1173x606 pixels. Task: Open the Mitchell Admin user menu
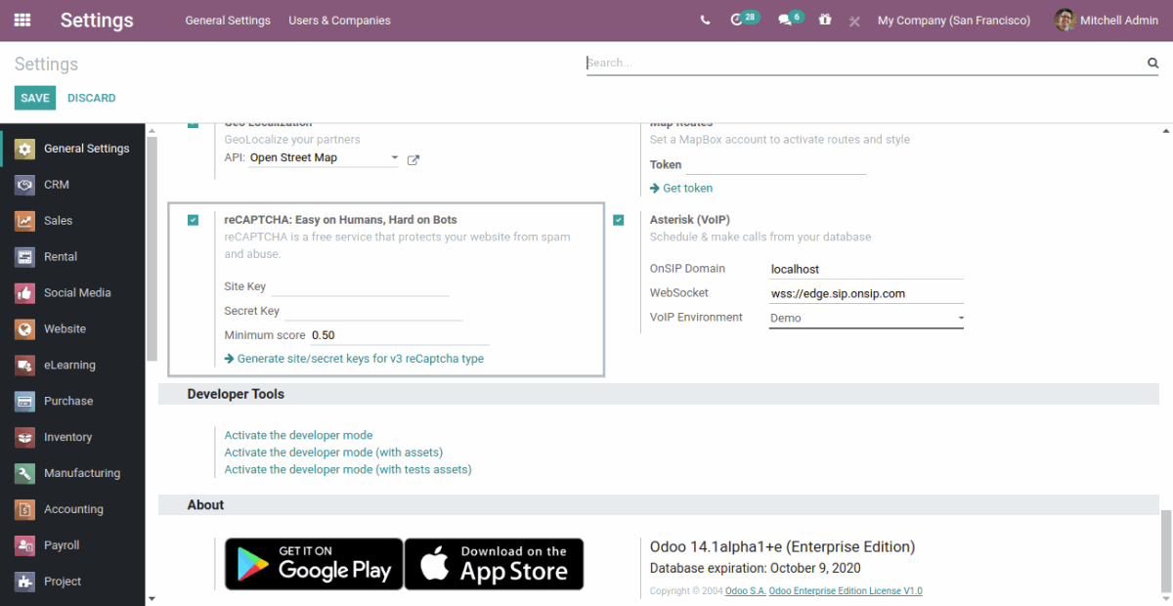click(1107, 21)
